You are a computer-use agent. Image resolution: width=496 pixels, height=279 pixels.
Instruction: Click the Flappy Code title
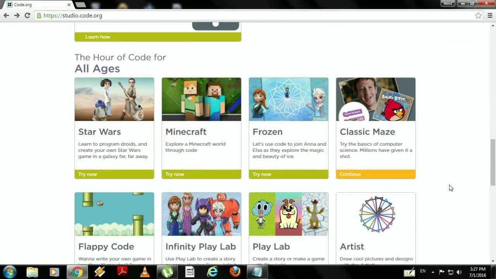106,246
